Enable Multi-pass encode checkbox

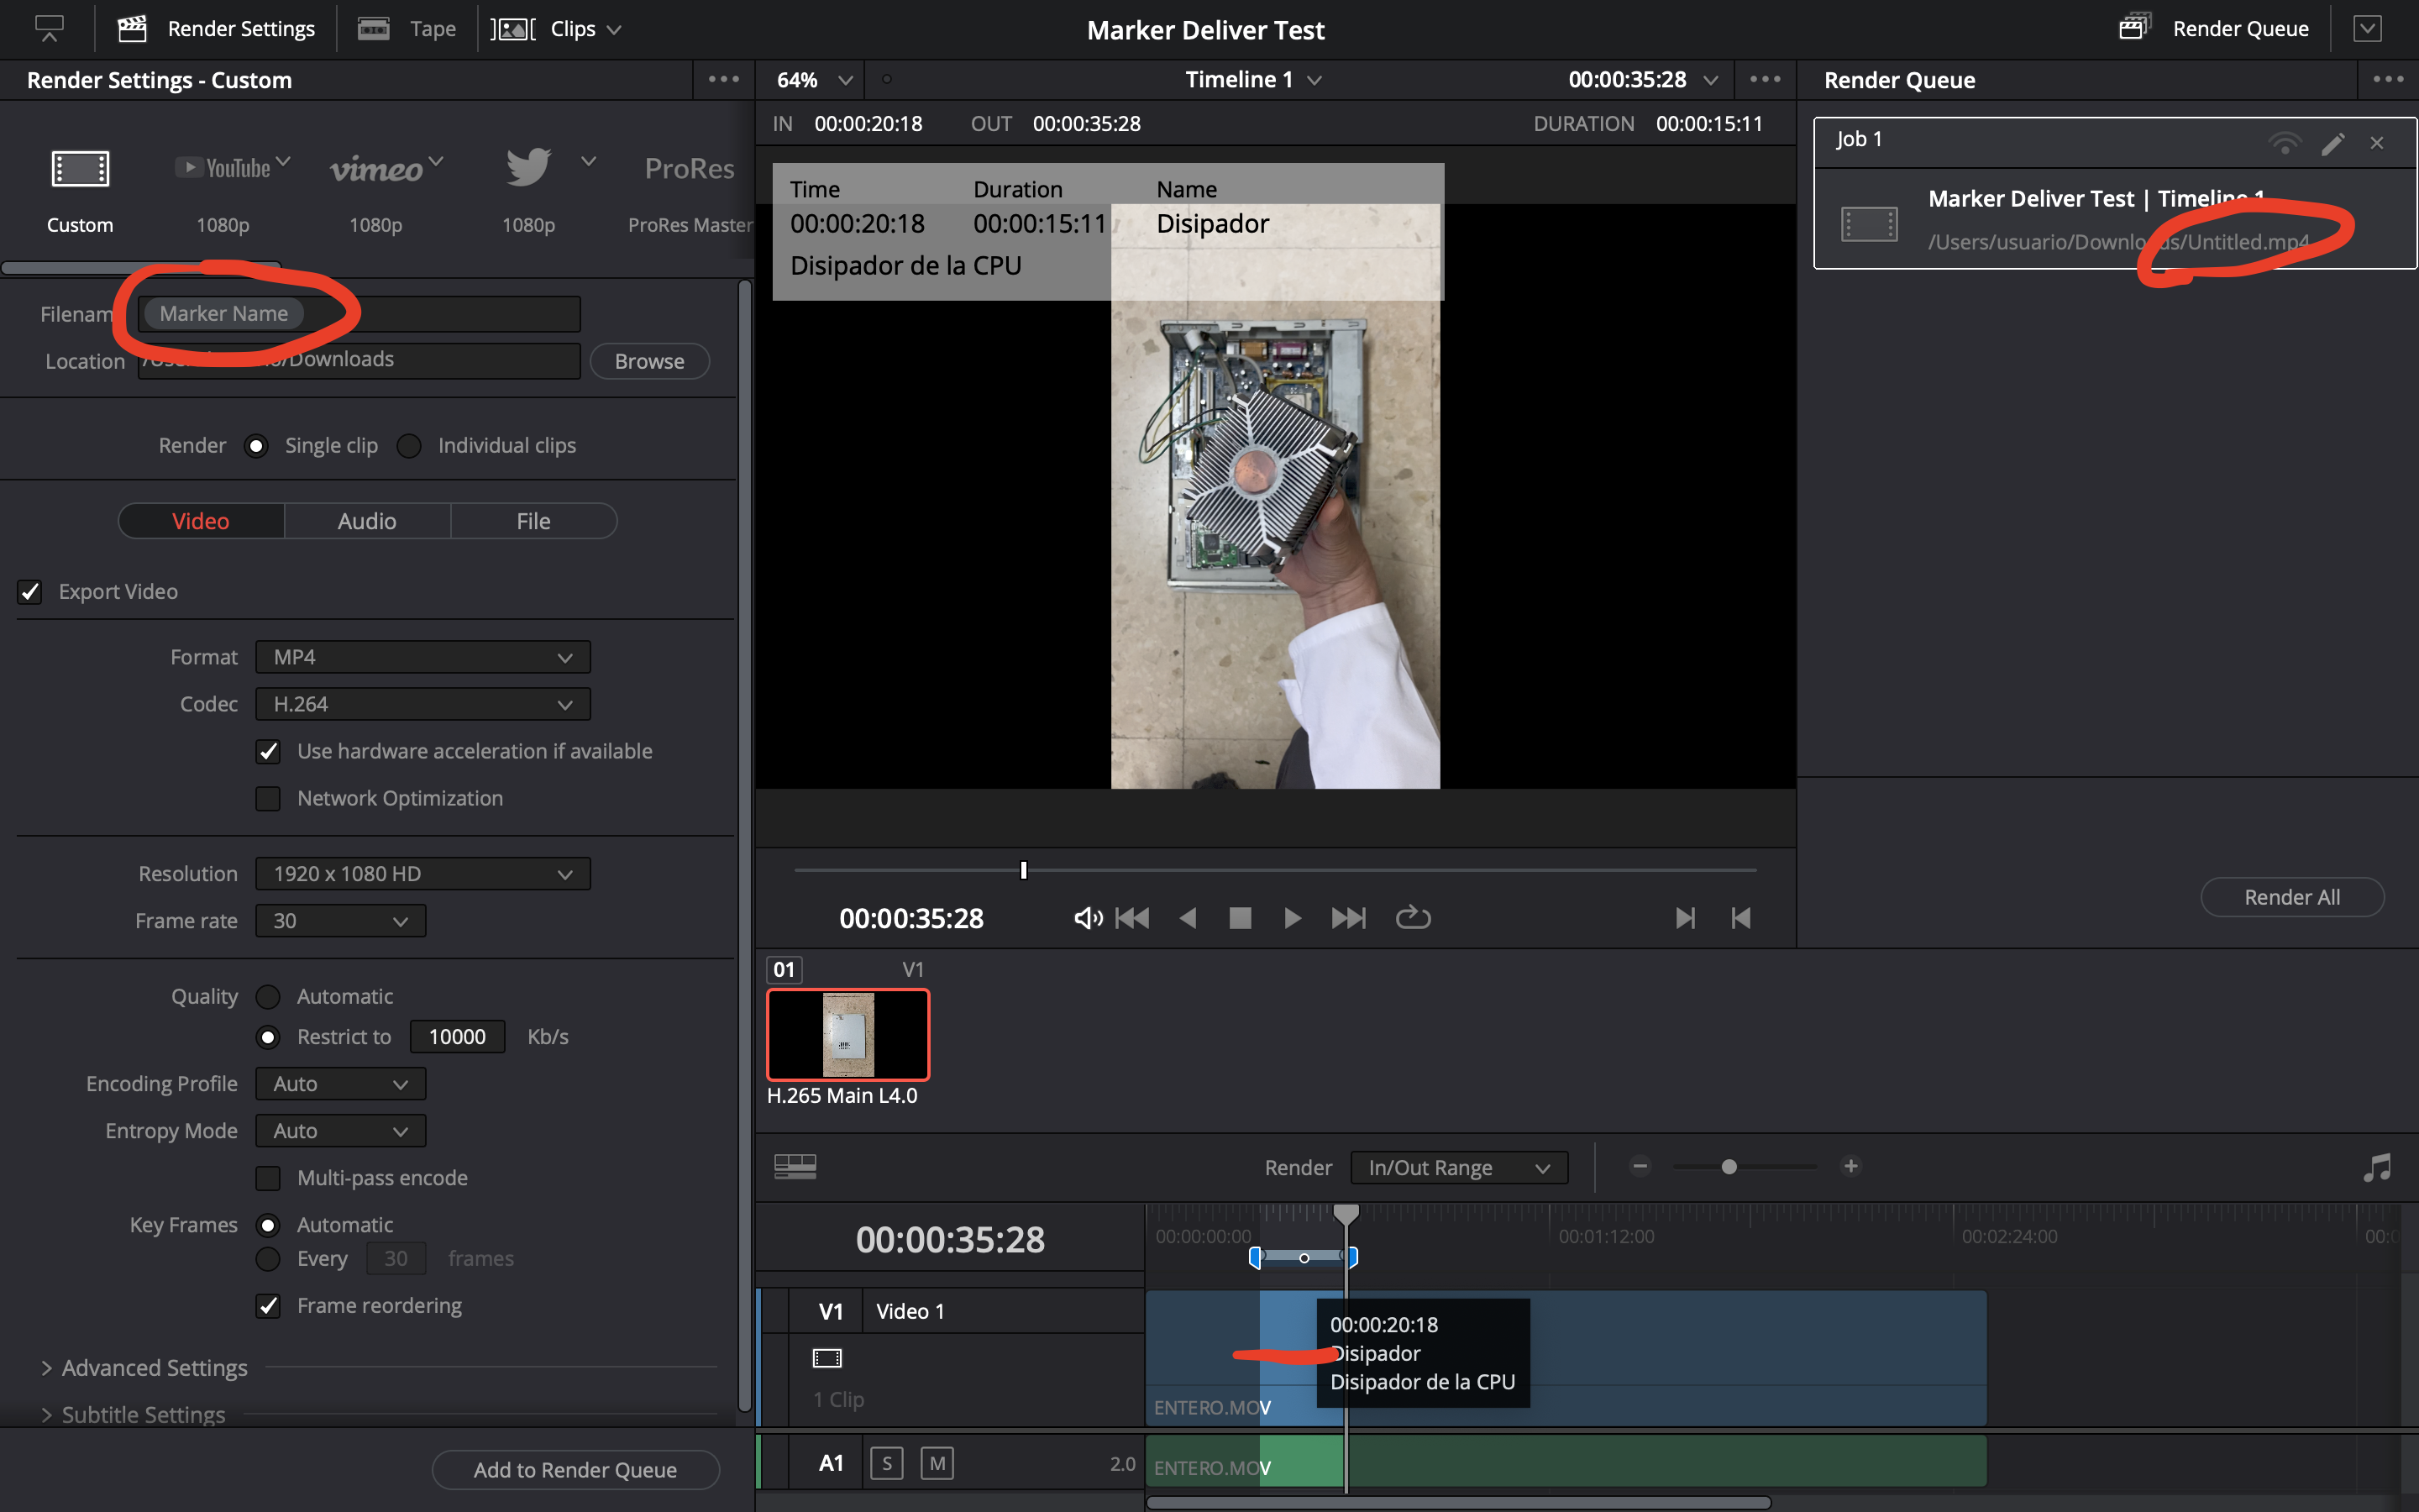click(x=268, y=1178)
